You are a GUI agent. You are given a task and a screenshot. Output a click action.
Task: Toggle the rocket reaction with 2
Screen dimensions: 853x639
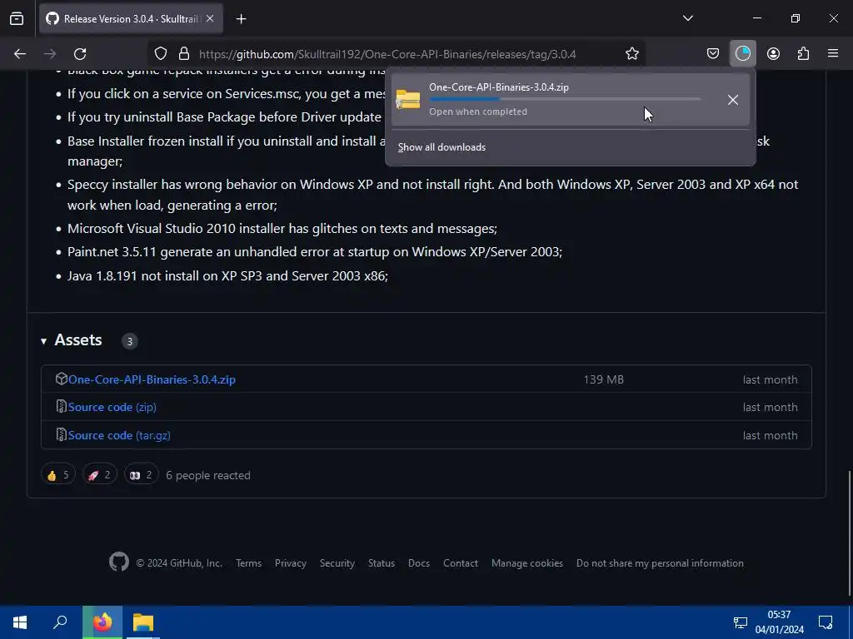(x=100, y=475)
